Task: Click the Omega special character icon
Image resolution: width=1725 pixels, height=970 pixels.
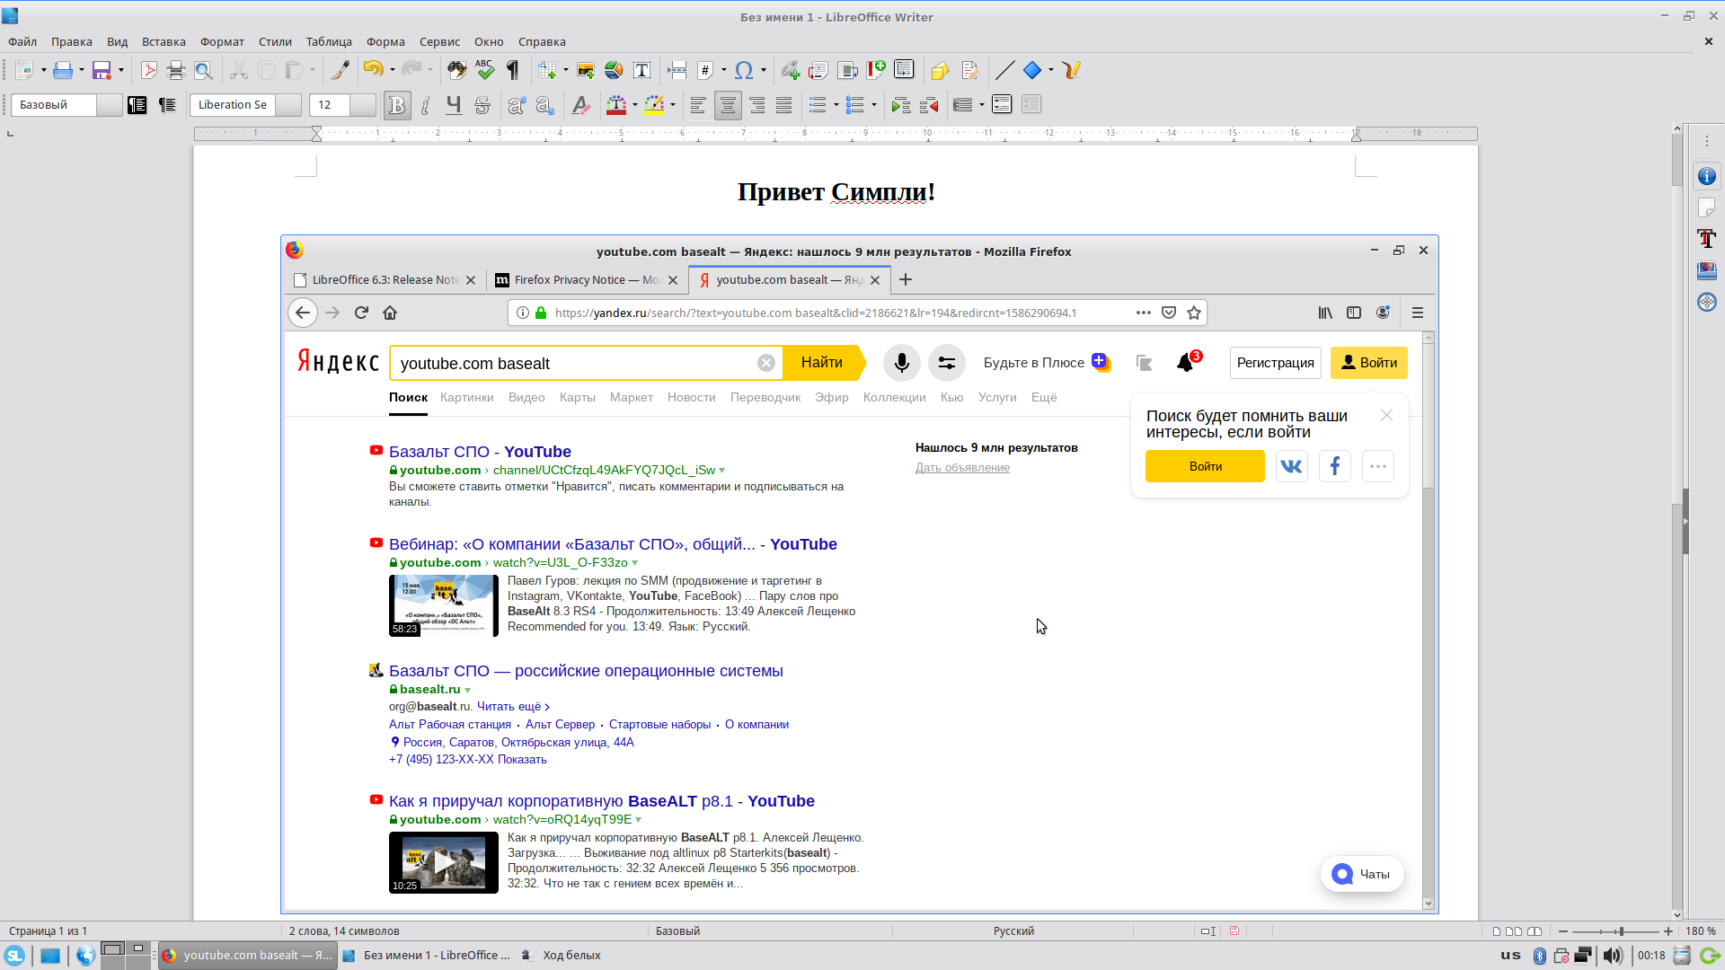Action: [743, 70]
